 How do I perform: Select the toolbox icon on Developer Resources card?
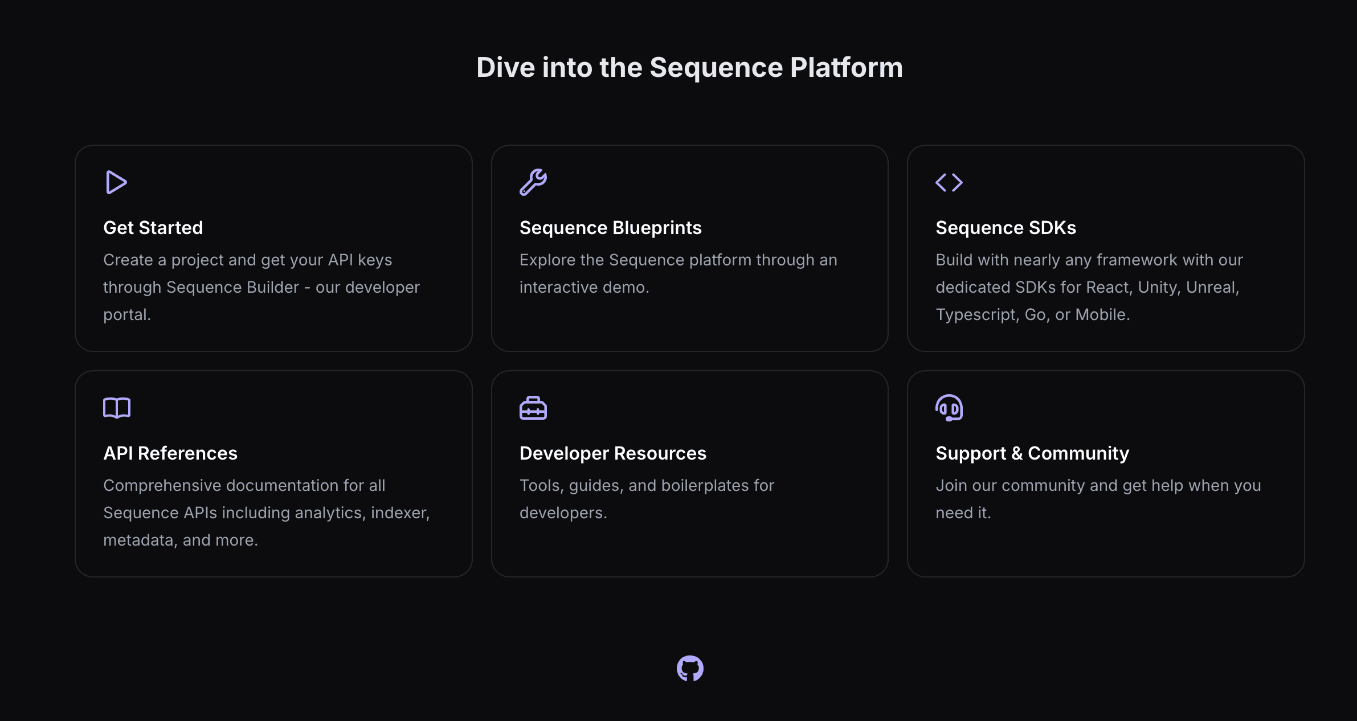(x=533, y=407)
